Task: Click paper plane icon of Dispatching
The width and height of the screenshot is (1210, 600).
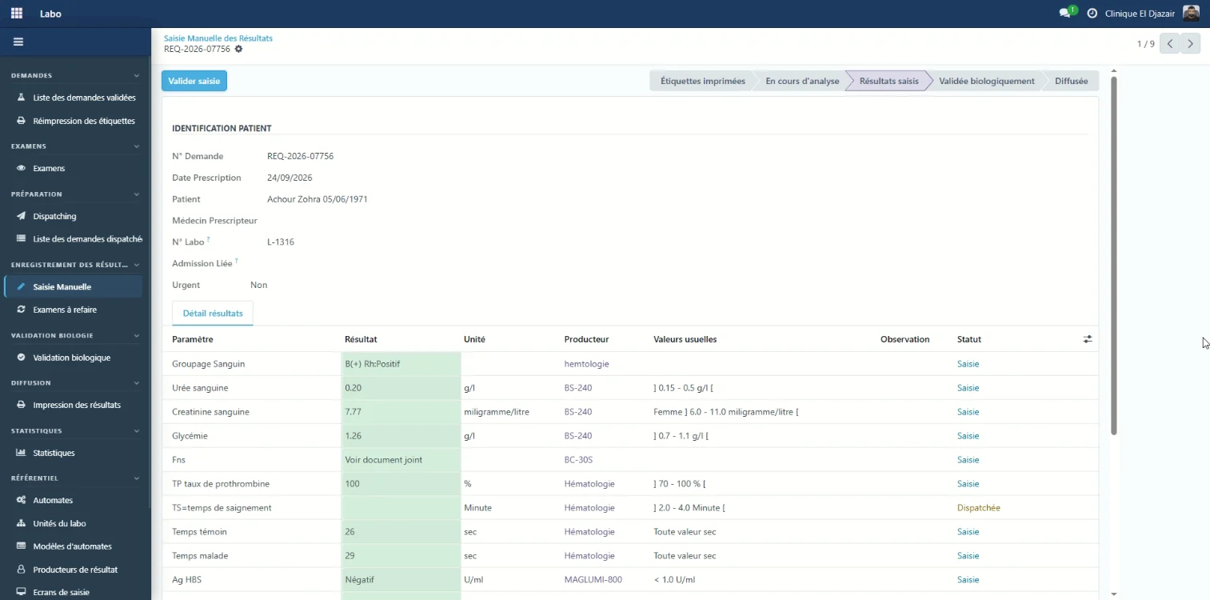Action: coord(21,216)
